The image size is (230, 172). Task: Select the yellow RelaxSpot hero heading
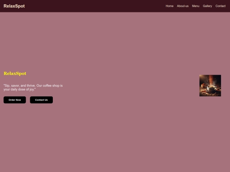pos(15,73)
